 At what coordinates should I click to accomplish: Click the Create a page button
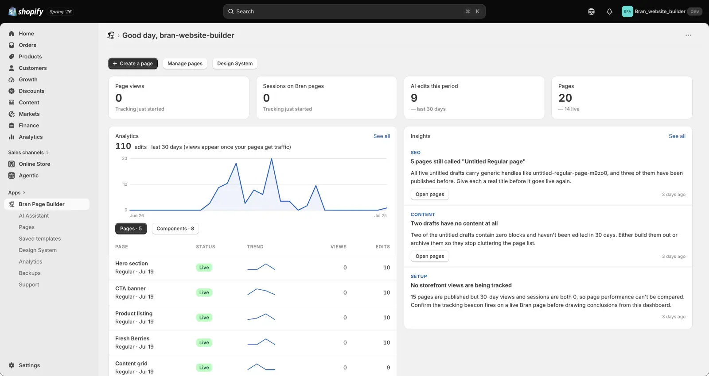133,64
